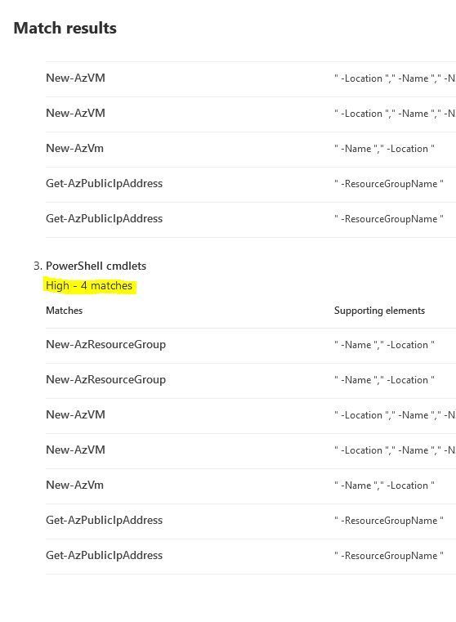This screenshot has height=622, width=456.
Task: Click the highlighted High - 4 matches text
Action: (x=89, y=285)
